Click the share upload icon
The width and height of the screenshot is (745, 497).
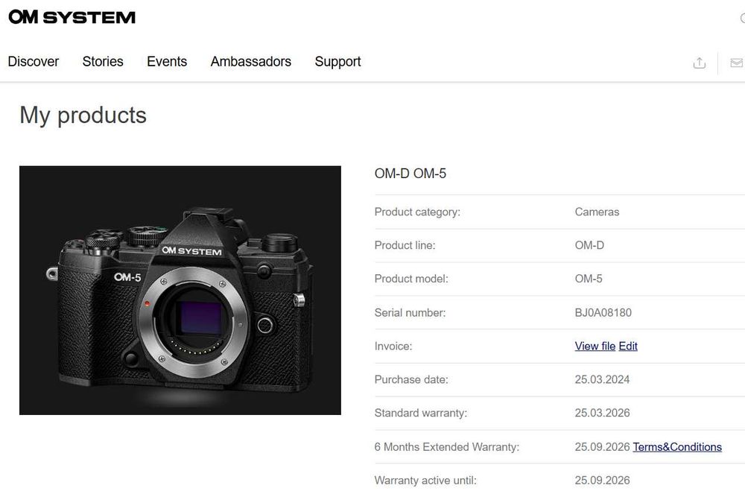coord(699,63)
